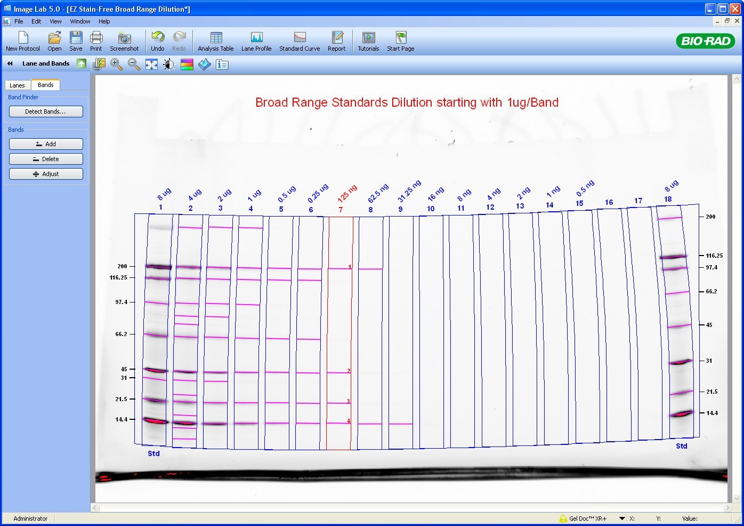Open a file with the Open icon
This screenshot has height=526, width=744.
click(54, 41)
